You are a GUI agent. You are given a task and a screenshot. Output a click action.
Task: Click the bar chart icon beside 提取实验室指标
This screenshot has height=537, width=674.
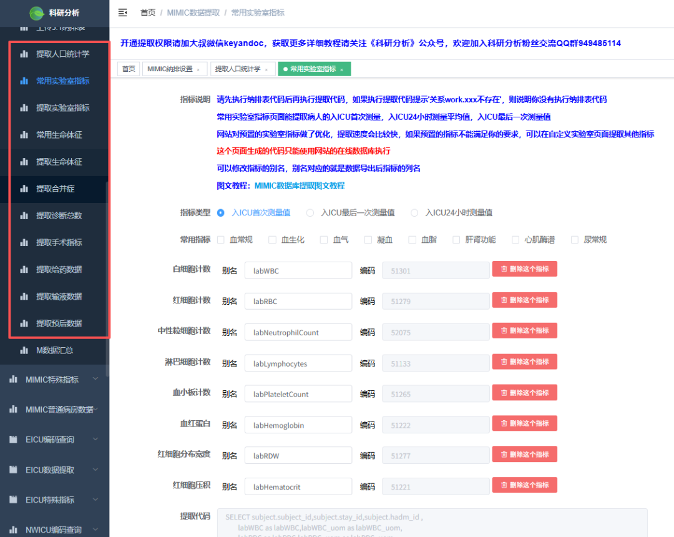(x=24, y=107)
